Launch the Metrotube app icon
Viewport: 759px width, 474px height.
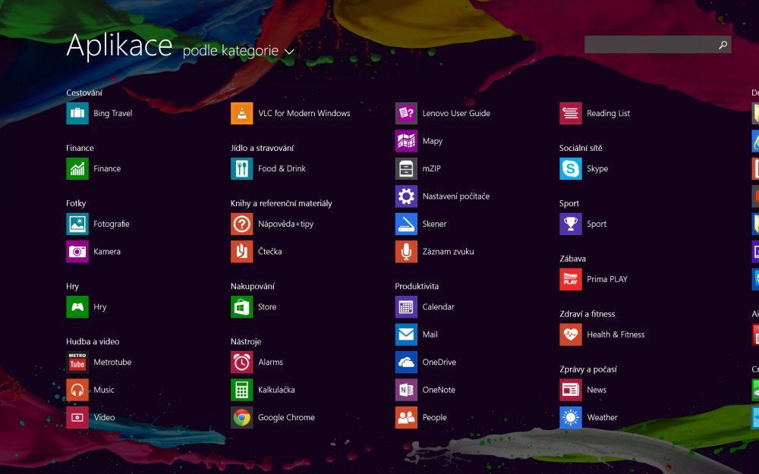[77, 362]
